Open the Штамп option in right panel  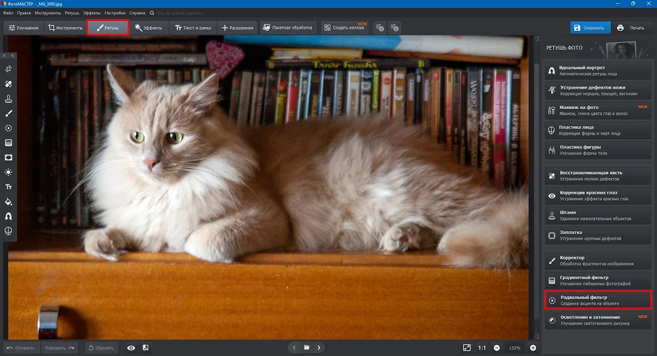597,215
